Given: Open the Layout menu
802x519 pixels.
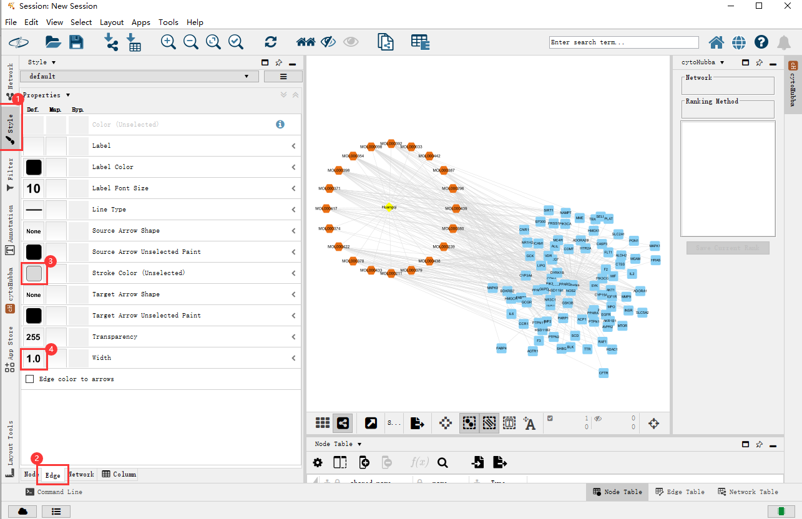Looking at the screenshot, I should pyautogui.click(x=112, y=22).
